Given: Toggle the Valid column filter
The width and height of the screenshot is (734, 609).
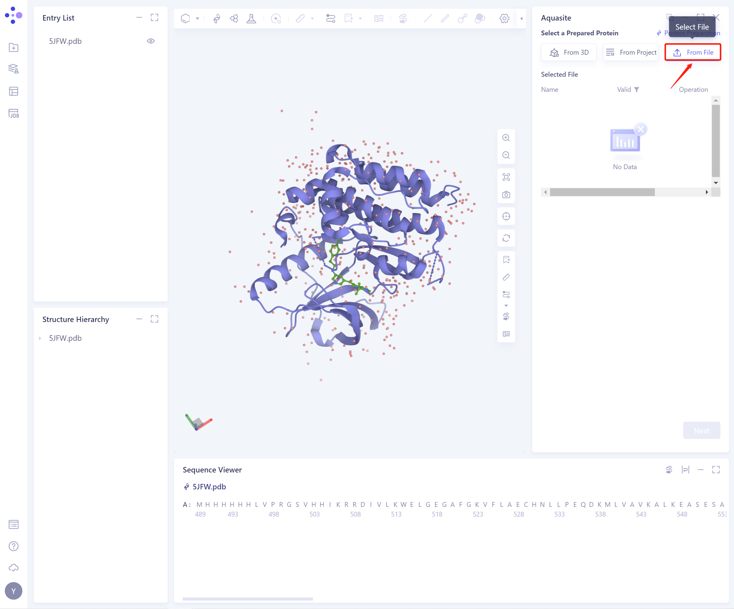Looking at the screenshot, I should click(x=636, y=89).
